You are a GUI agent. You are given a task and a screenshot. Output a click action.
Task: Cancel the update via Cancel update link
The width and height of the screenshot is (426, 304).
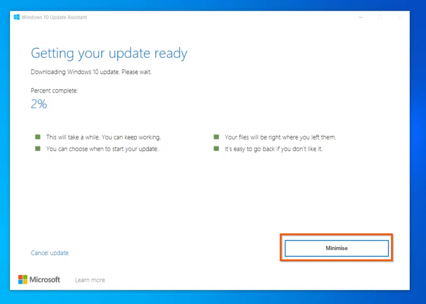pyautogui.click(x=50, y=253)
